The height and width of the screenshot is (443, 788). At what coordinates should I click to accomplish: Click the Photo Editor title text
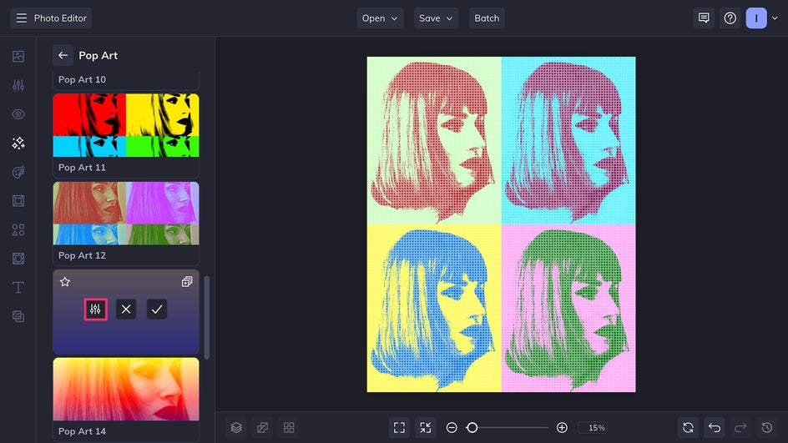point(60,18)
